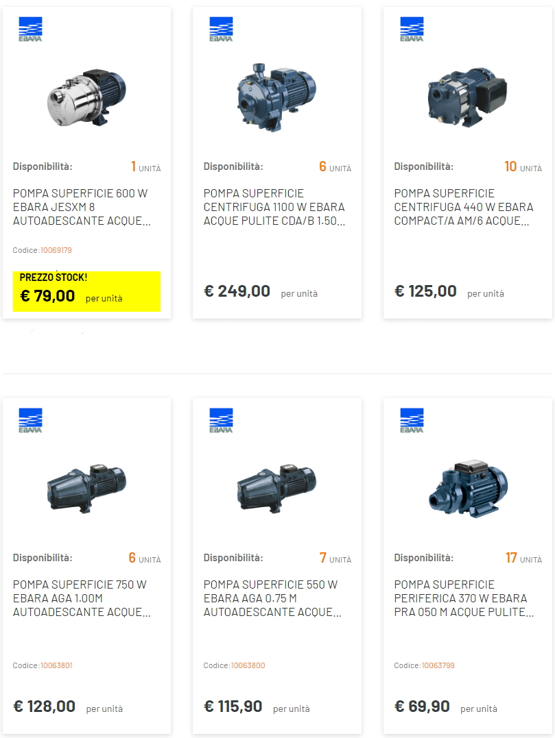Open the COMPACT/A AM/6 pump image

tap(467, 97)
